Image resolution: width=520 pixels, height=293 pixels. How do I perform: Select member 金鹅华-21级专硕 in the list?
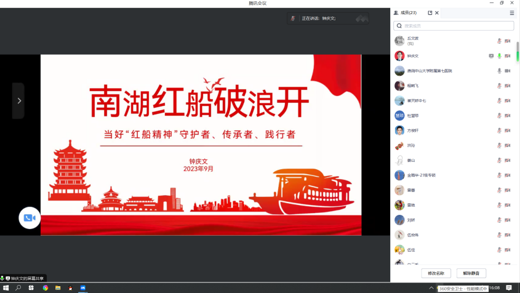454,175
